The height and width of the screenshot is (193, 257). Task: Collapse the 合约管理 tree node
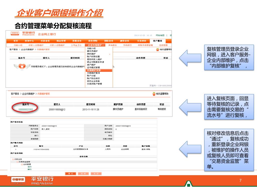(x=22, y=164)
